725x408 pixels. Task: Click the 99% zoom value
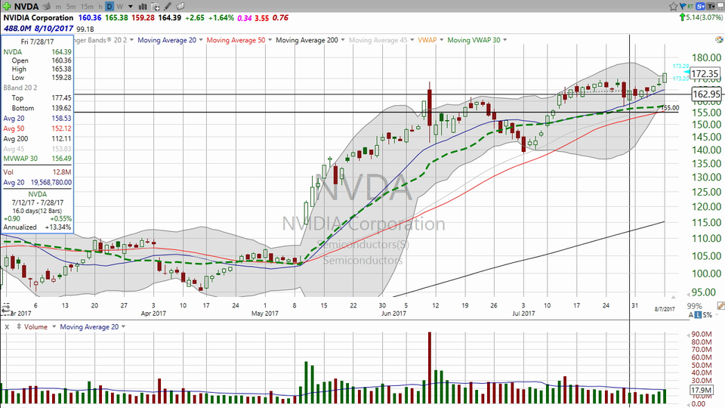(695, 306)
